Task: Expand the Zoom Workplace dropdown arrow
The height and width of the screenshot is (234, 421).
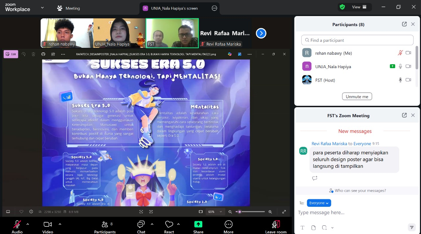Action: [x=42, y=8]
